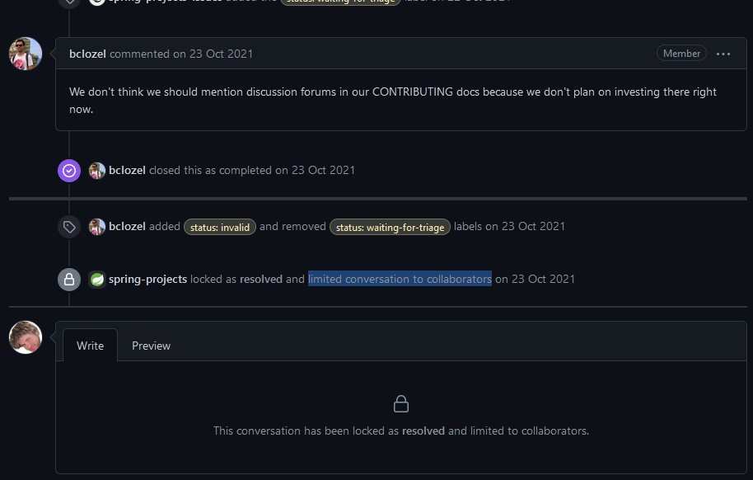Screen dimensions: 753x480
Task: Click the label tag icon in the timeline
Action: tap(69, 227)
